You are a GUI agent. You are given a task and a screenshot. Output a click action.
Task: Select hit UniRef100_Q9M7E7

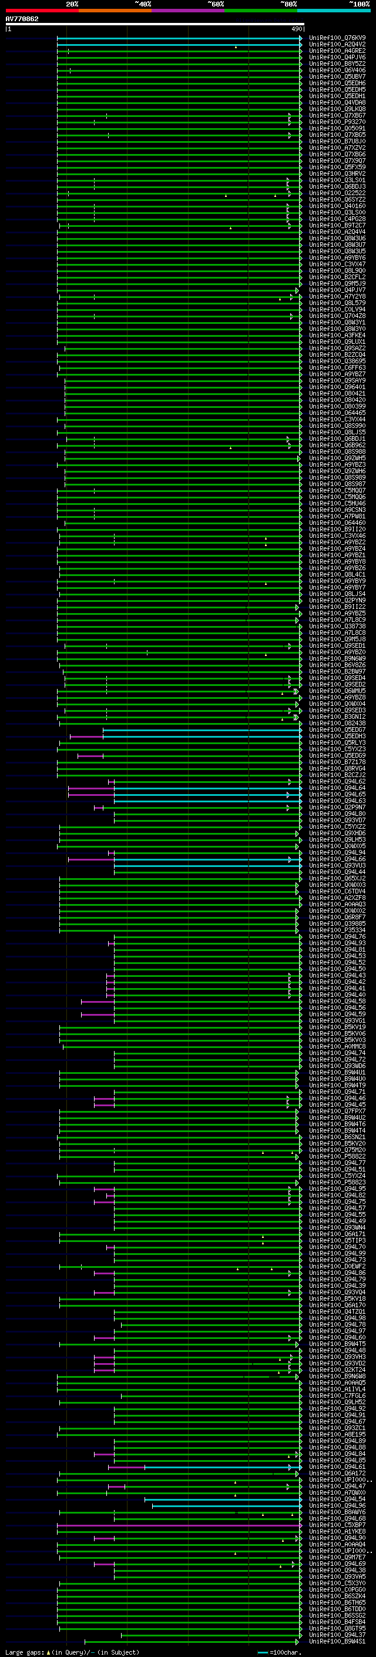pyautogui.click(x=337, y=1557)
